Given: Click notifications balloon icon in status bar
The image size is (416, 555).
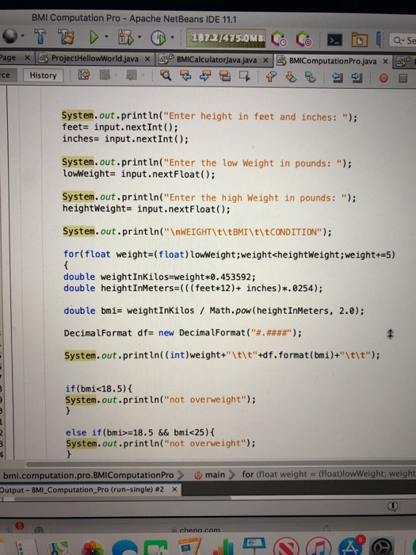Looking at the screenshot, I should (x=392, y=507).
